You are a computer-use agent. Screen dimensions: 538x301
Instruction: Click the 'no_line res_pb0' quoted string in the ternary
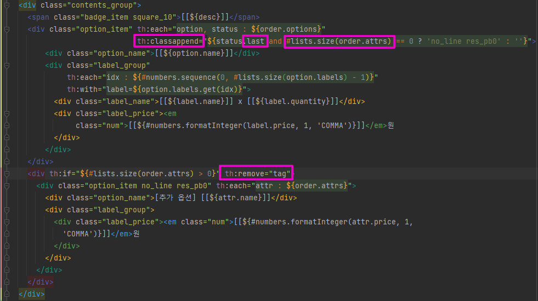464,41
